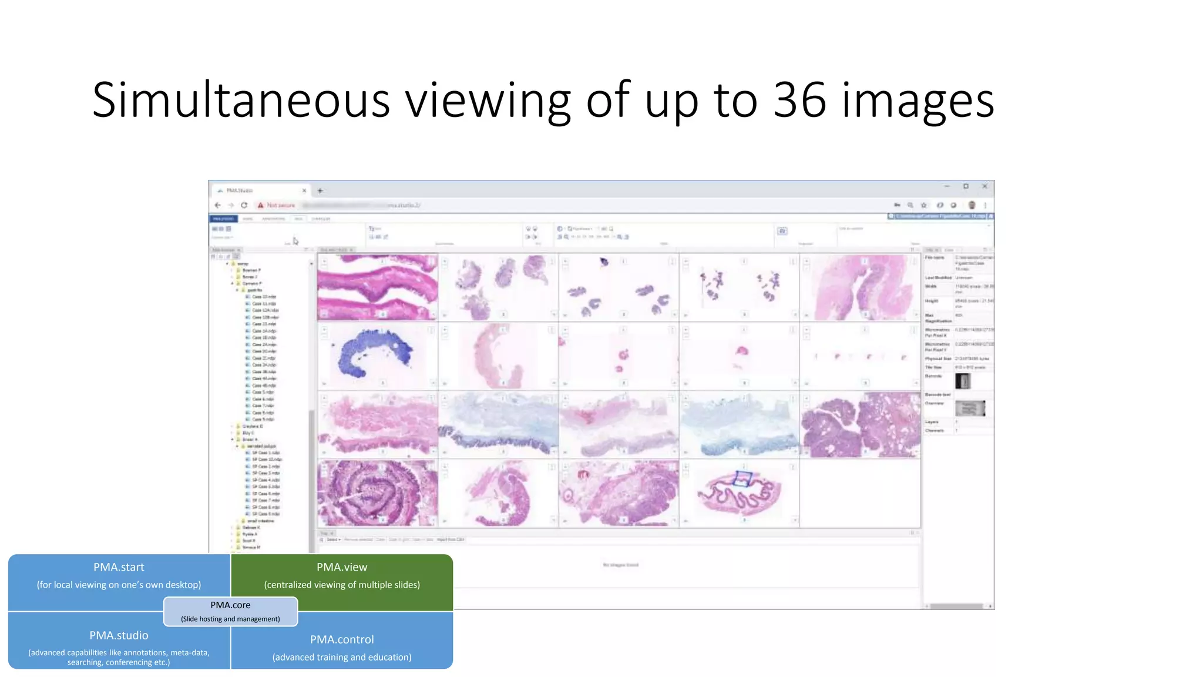This screenshot has height=677, width=1203.
Task: Open SP Case 1 slide in the tree
Action: pos(266,453)
